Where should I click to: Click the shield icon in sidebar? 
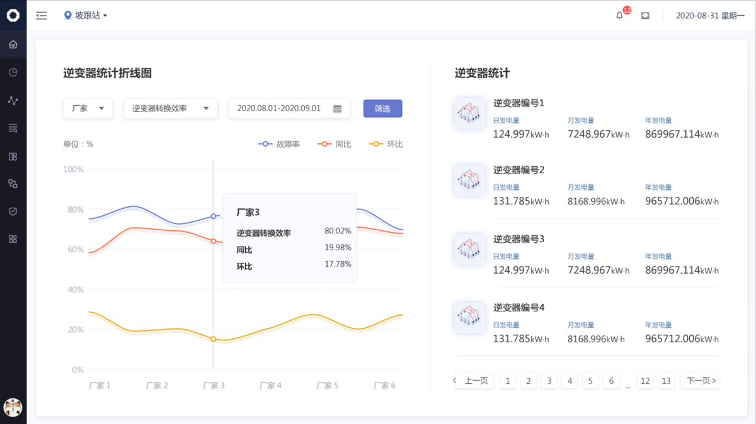coord(13,211)
